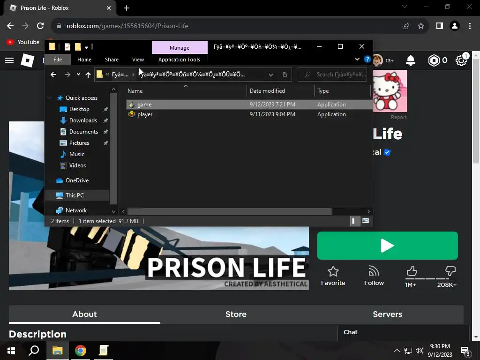This screenshot has width=480, height=360.
Task: Open the Store tab on Roblox page
Action: (236, 315)
